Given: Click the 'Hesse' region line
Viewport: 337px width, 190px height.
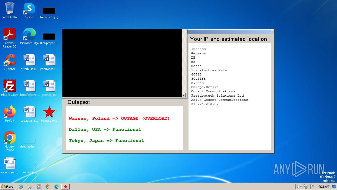Looking at the screenshot, I should [196, 66].
